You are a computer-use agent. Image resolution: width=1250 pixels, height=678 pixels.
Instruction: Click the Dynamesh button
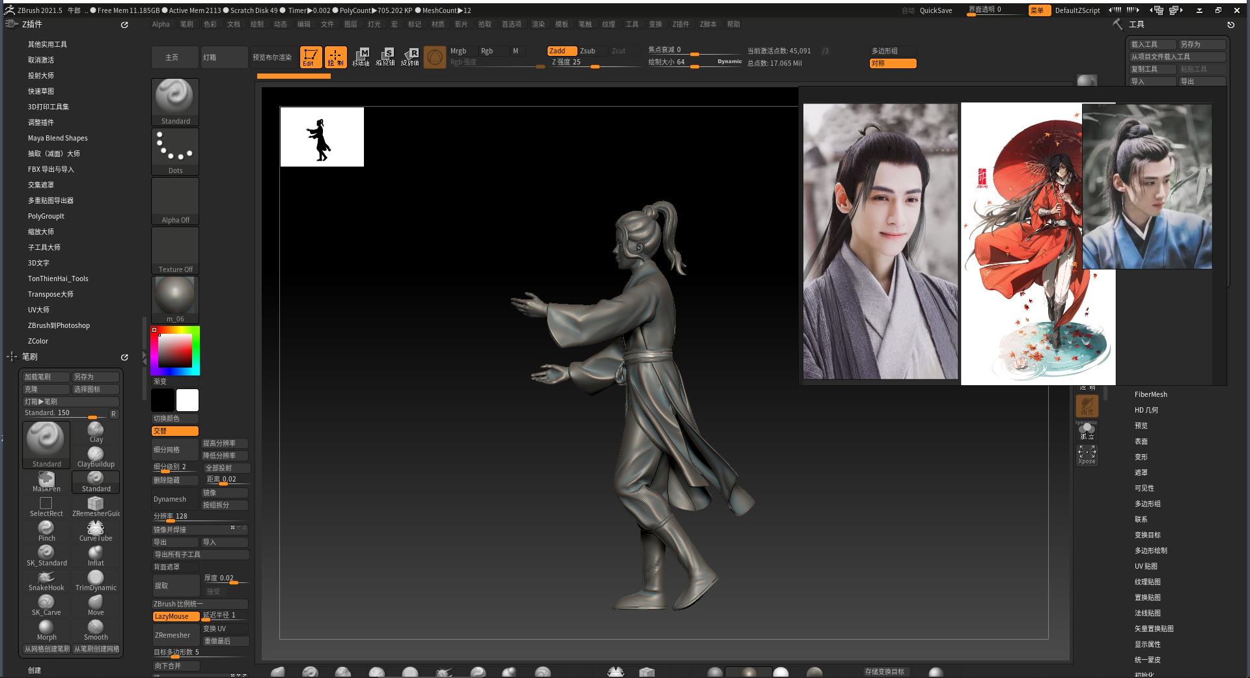175,499
